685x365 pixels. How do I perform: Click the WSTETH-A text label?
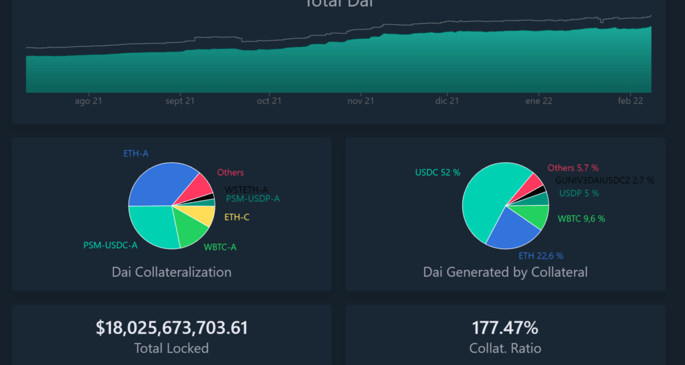[x=246, y=190]
